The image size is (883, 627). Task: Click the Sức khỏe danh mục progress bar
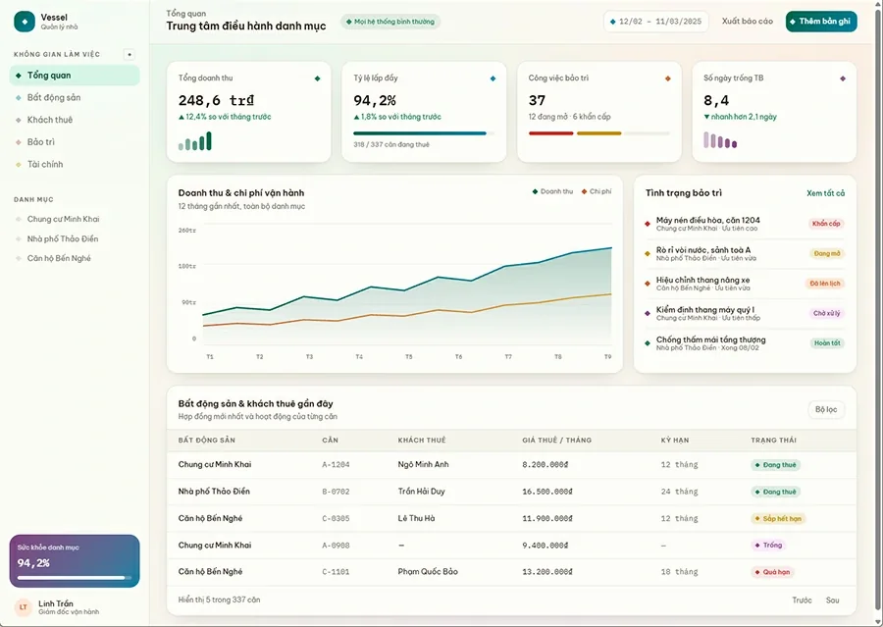coord(75,577)
